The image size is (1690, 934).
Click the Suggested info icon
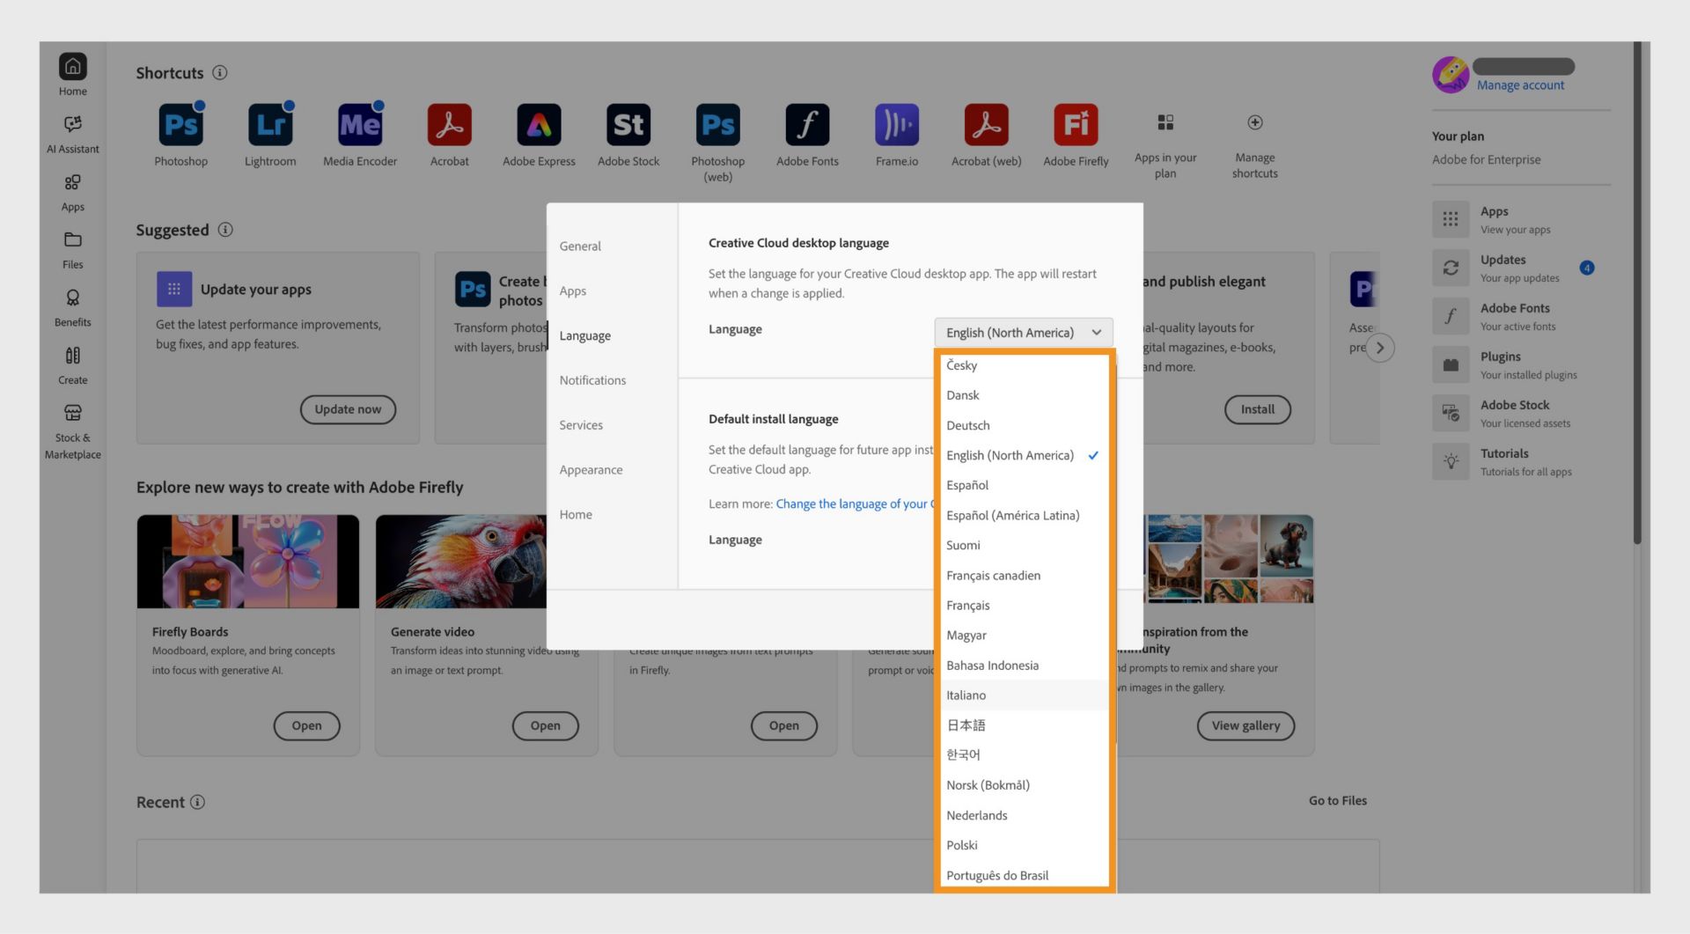225,230
